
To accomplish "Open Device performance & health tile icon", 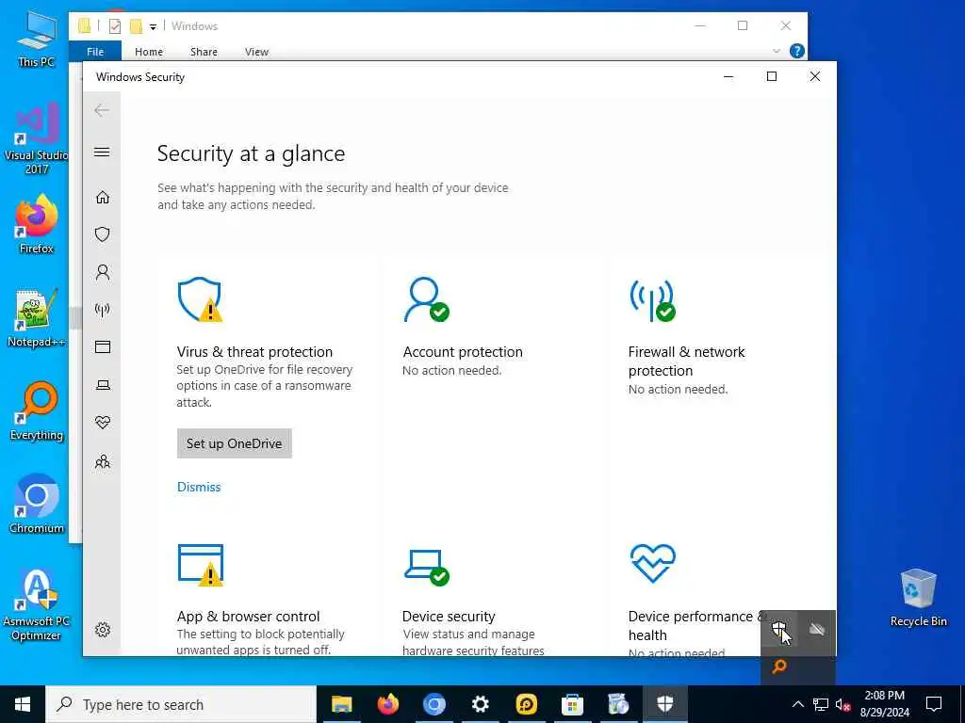I will [x=652, y=563].
